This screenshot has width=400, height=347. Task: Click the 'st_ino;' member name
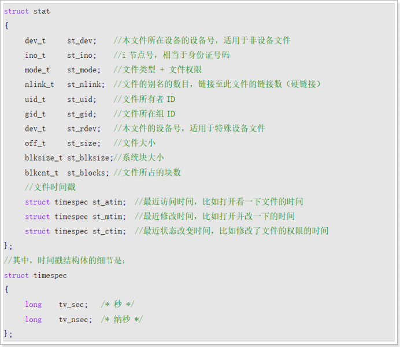82,55
